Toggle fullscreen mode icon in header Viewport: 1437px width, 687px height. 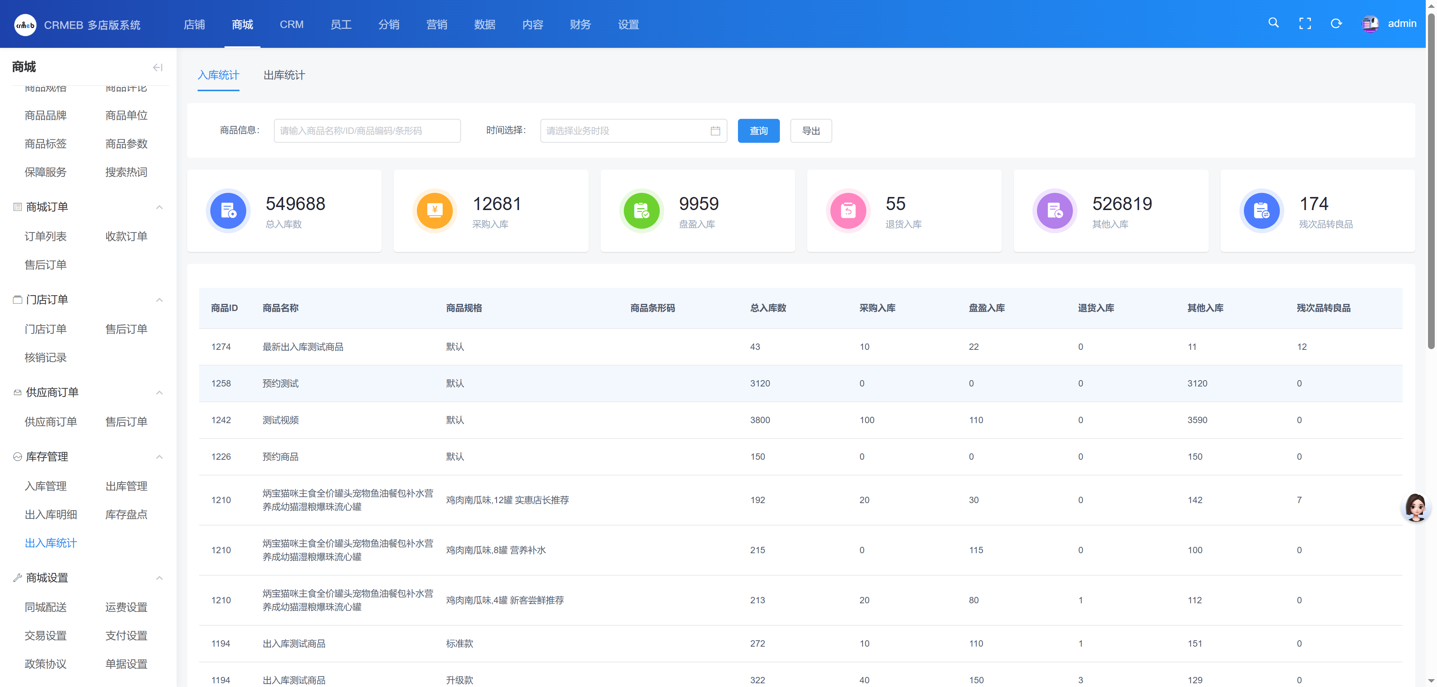coord(1305,24)
